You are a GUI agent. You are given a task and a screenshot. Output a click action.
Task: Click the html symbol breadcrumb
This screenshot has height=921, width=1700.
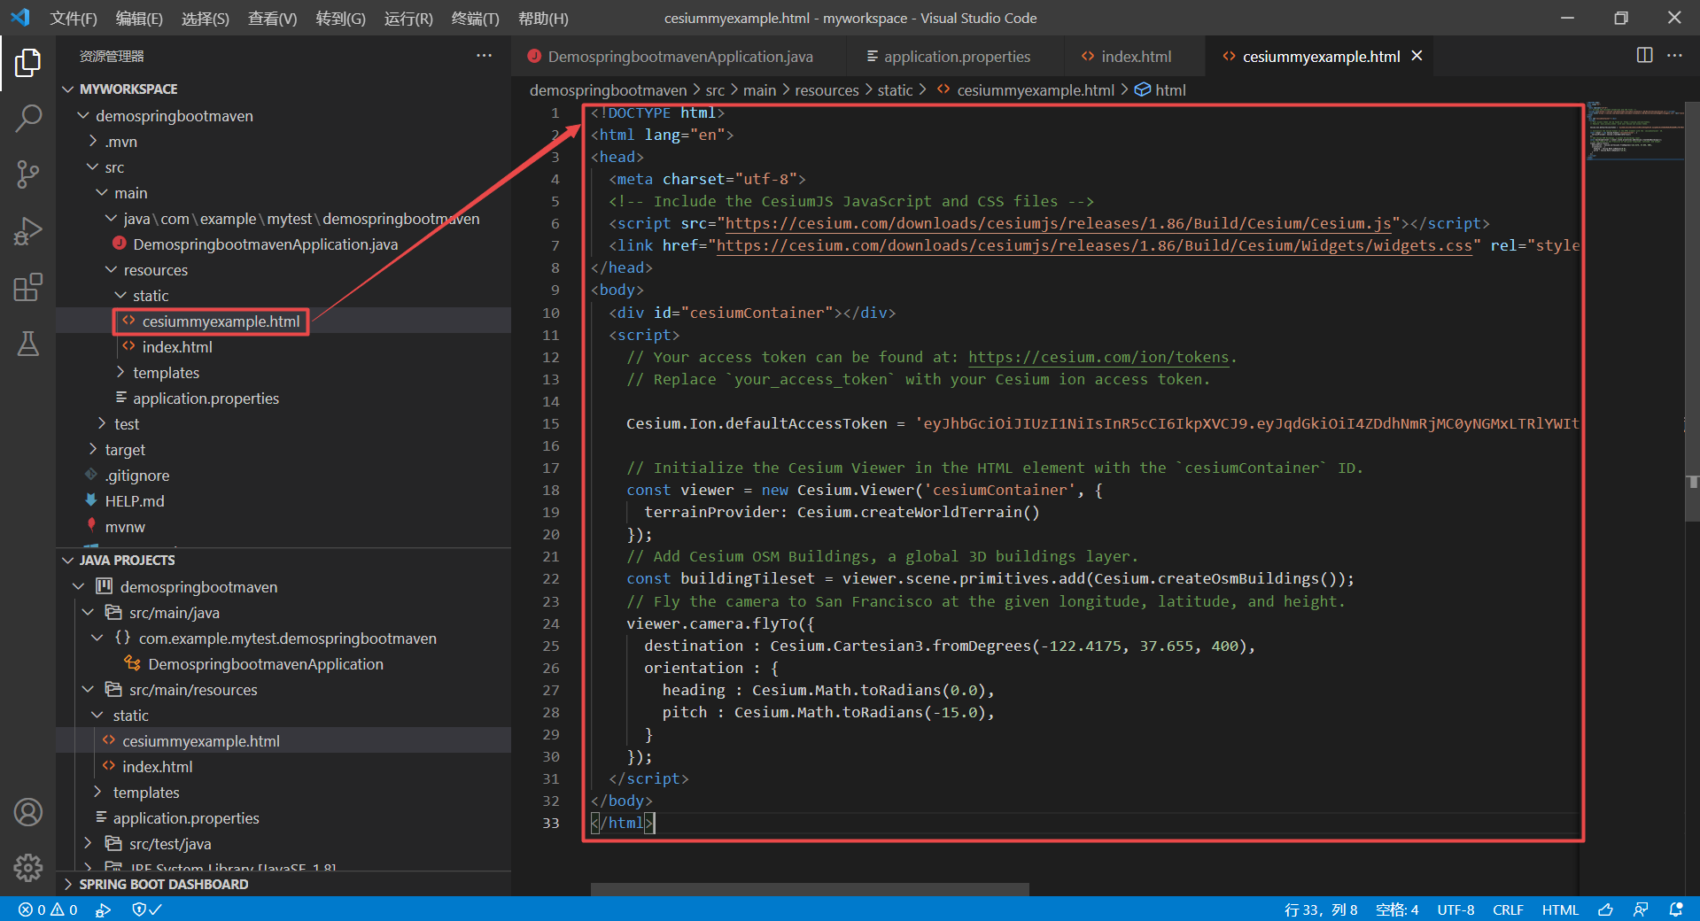point(1161,90)
